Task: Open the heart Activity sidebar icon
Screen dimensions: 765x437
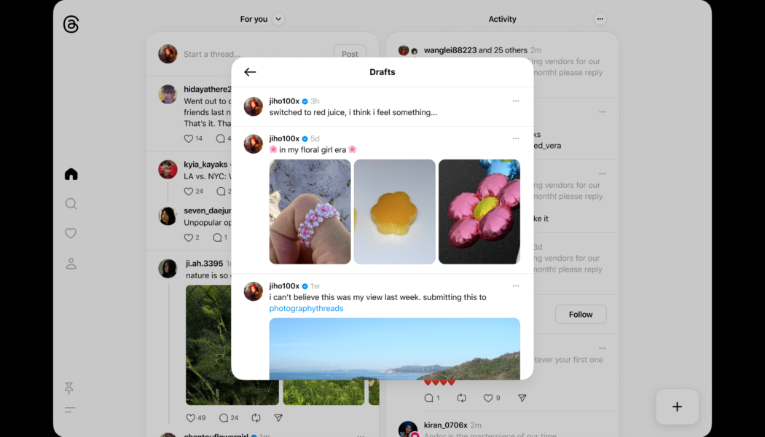Action: coord(71,234)
